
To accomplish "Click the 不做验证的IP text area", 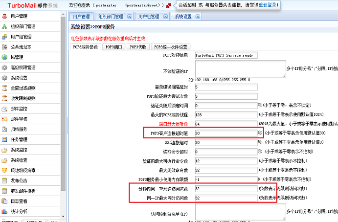I will [x=240, y=69].
